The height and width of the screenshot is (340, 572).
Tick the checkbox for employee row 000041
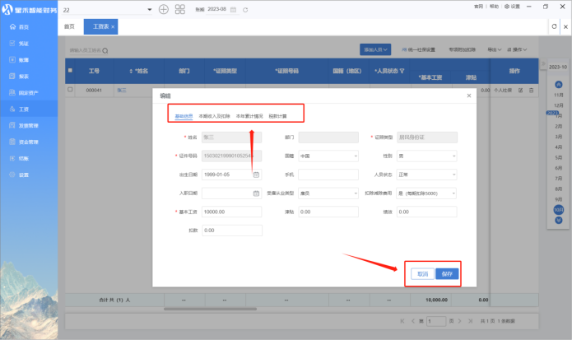[70, 90]
